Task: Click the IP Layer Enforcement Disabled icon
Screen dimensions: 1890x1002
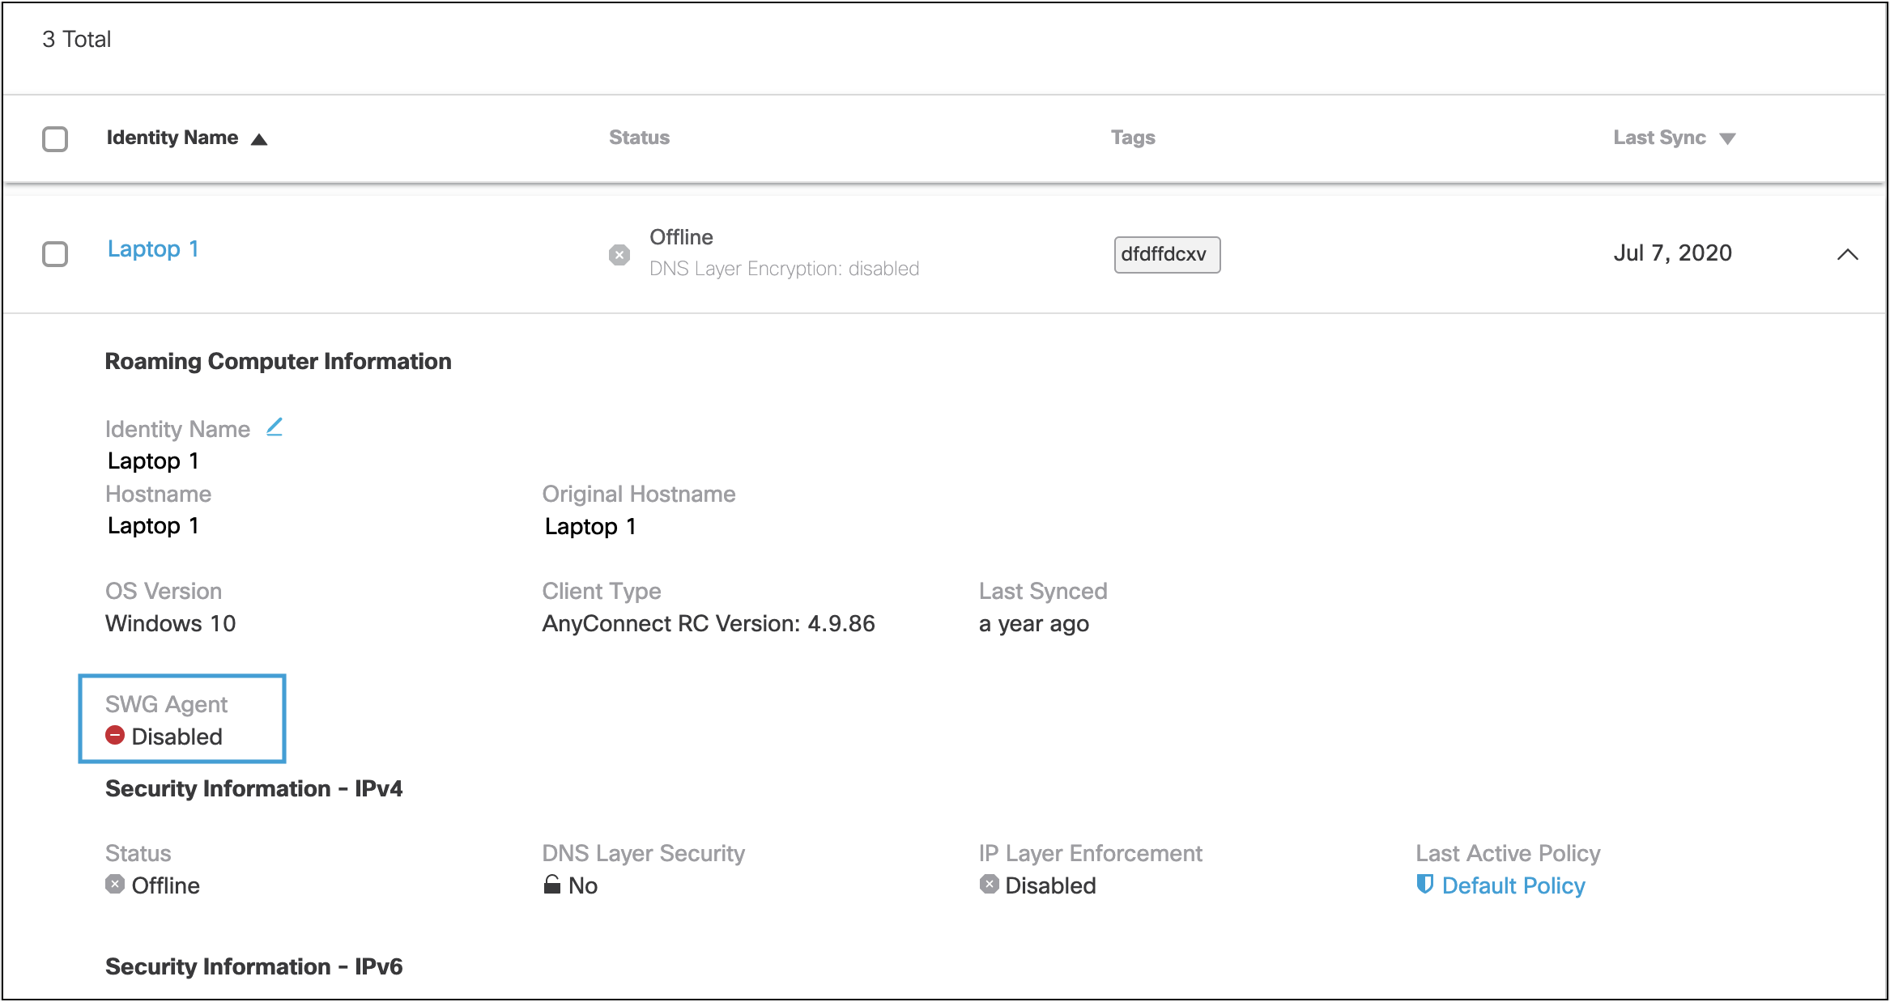Action: click(x=989, y=884)
